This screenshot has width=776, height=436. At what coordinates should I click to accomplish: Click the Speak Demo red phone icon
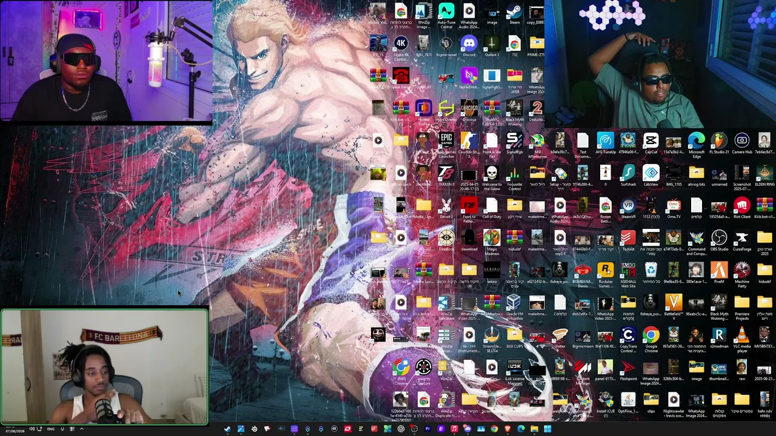(x=401, y=79)
